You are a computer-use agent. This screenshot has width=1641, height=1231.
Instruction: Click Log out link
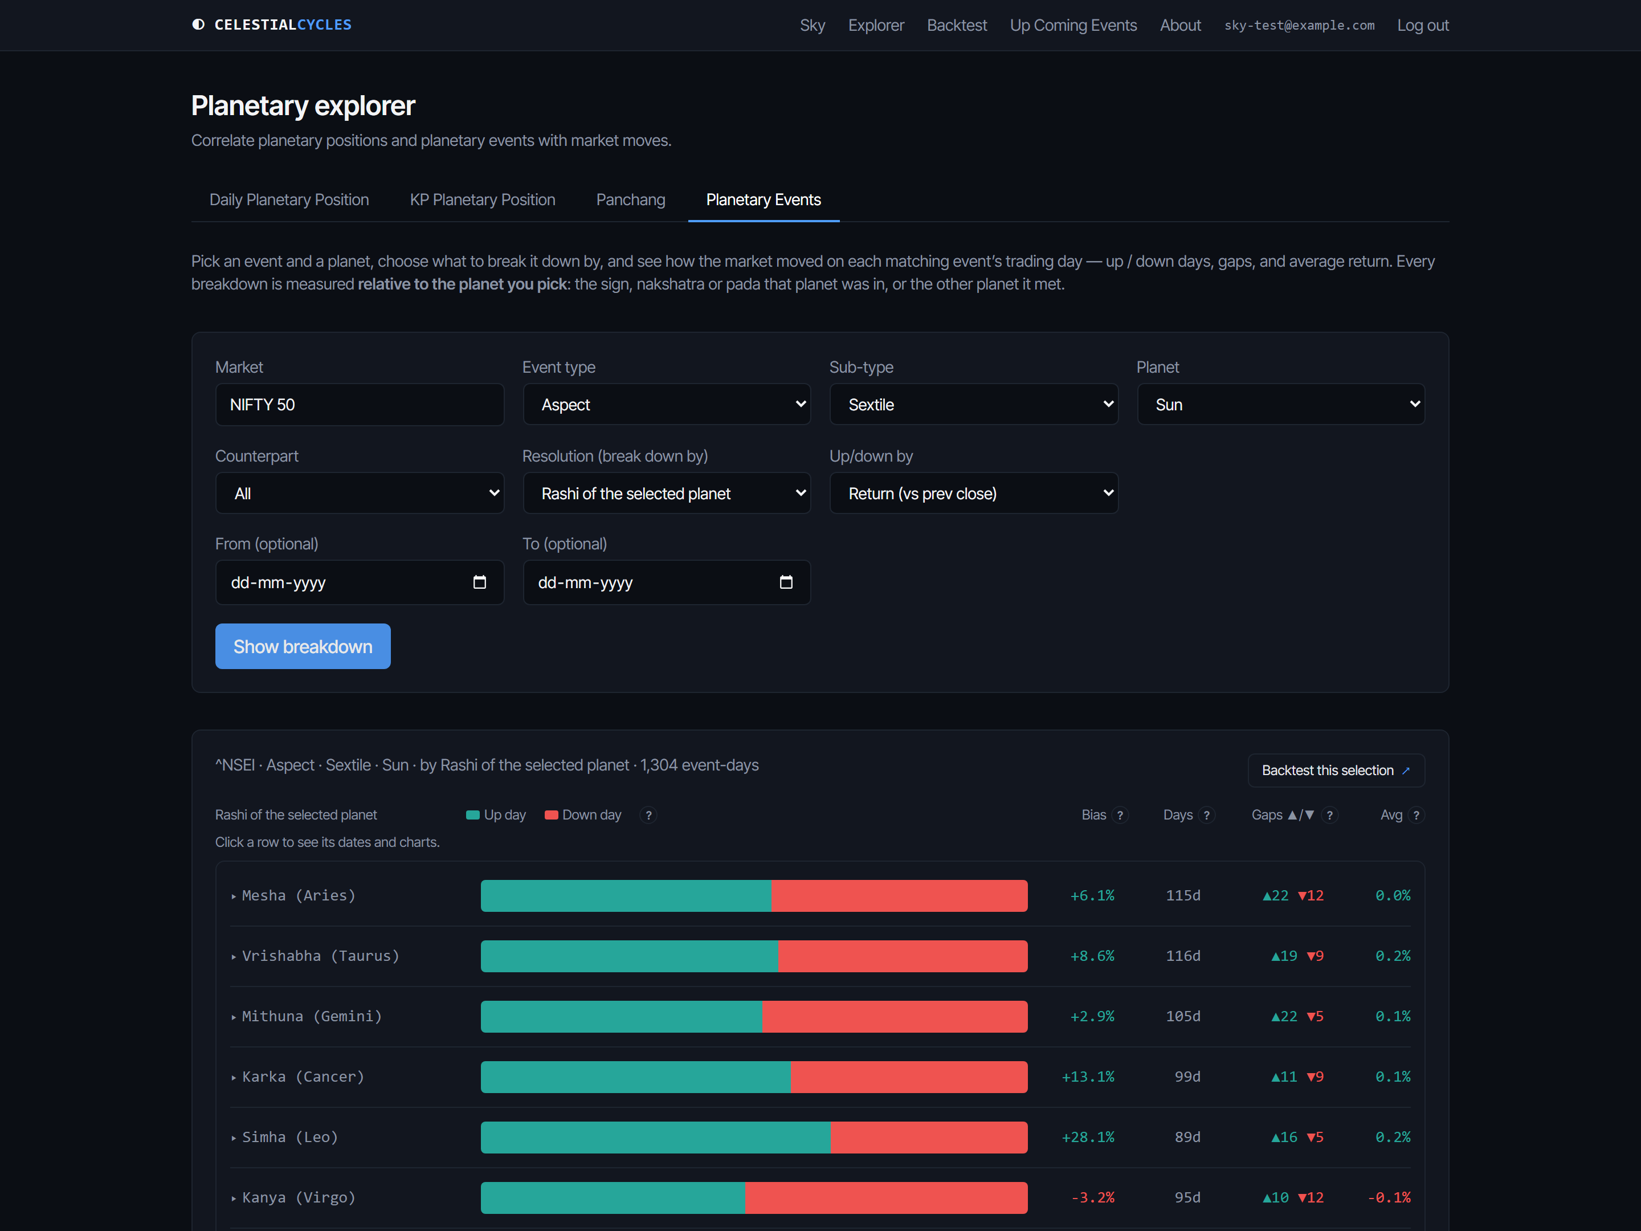[1423, 25]
